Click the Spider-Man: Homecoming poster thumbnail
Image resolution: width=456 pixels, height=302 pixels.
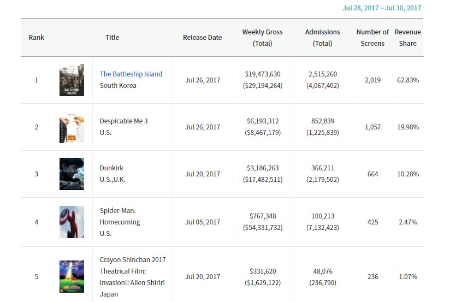[72, 222]
